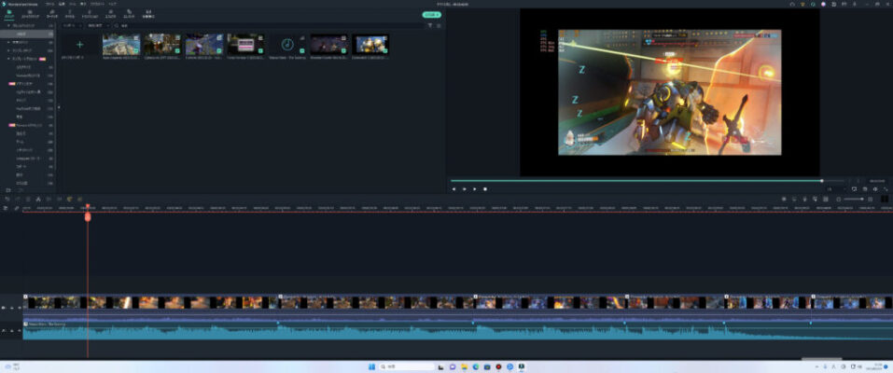Open the Transitions tab
The height and width of the screenshot is (373, 893).
tap(90, 14)
